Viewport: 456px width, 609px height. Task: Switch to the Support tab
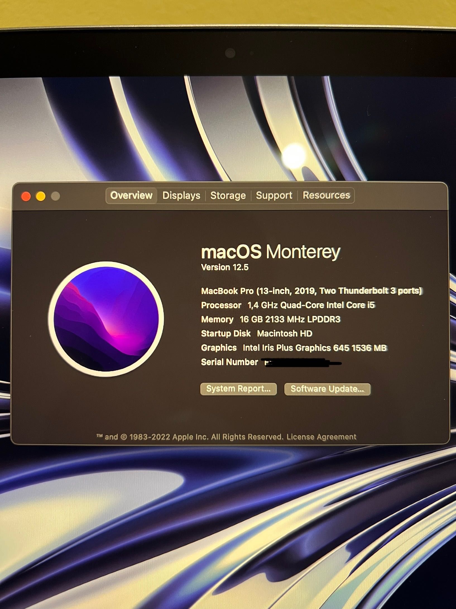[274, 196]
